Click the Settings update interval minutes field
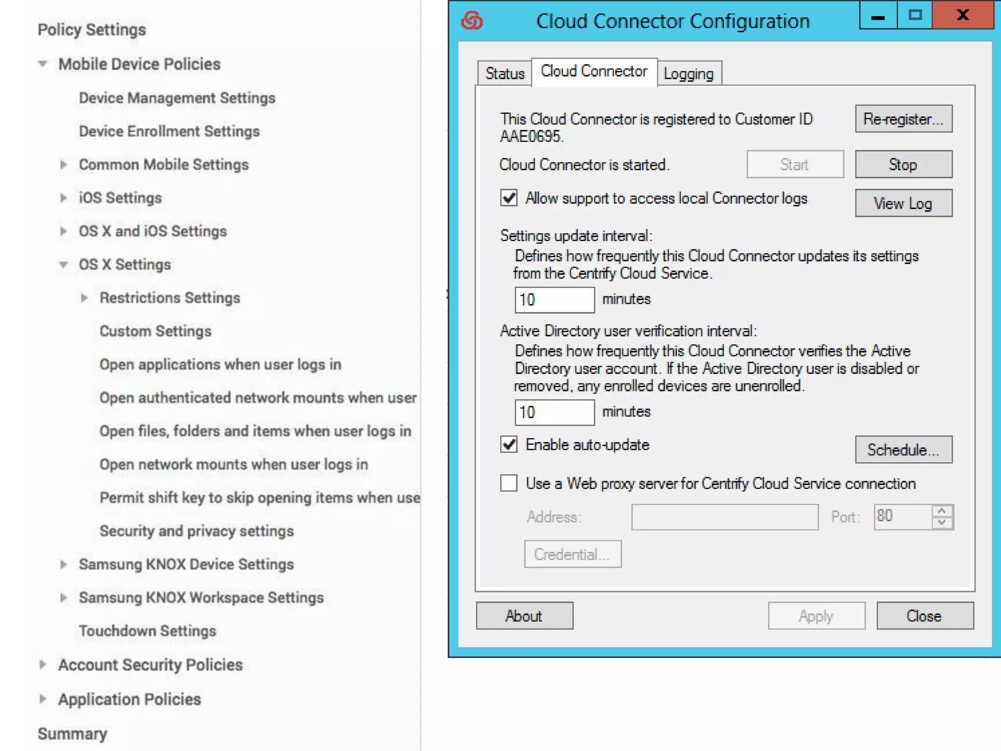The height and width of the screenshot is (751, 1001). coord(554,300)
